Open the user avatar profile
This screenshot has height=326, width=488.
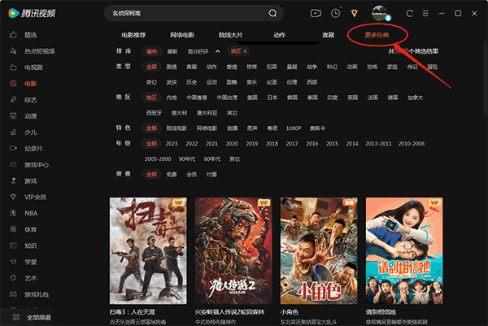[380, 13]
